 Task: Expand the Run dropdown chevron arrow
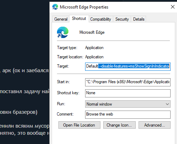point(167,104)
